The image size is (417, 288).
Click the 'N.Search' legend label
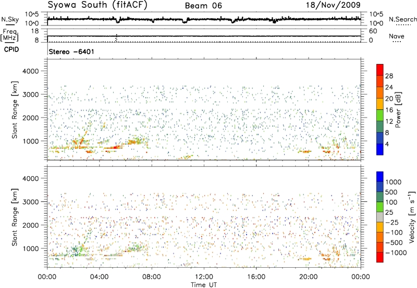403,19
